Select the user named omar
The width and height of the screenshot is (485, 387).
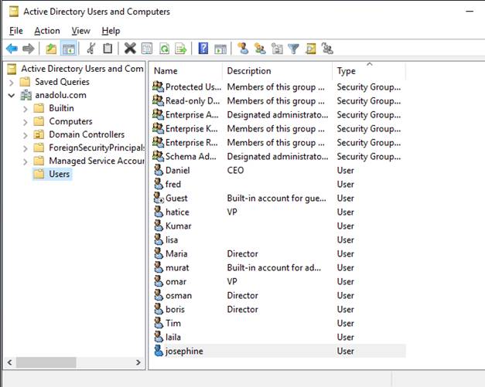[x=176, y=281]
